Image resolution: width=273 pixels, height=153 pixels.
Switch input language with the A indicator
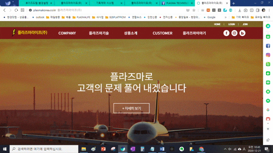(x=244, y=149)
